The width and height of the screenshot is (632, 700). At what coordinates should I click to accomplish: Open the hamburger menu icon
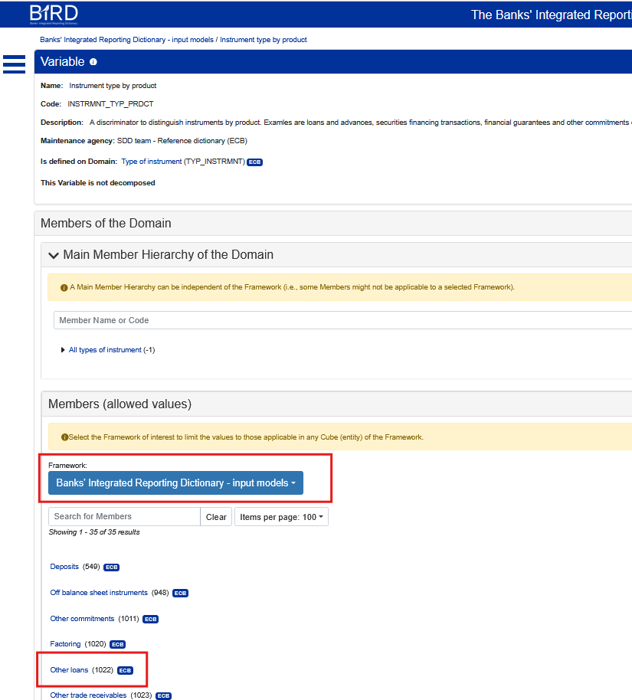14,64
